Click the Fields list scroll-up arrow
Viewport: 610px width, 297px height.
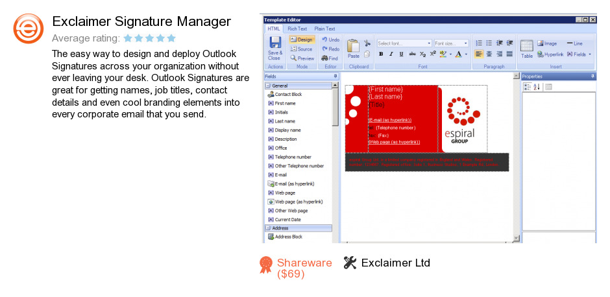[x=335, y=86]
